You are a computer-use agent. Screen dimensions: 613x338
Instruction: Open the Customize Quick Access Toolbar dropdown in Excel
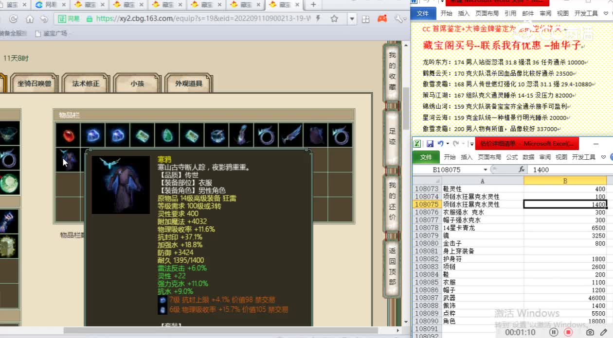point(471,144)
